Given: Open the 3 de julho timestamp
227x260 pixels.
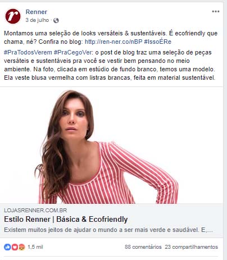Looking at the screenshot, I should [x=37, y=20].
